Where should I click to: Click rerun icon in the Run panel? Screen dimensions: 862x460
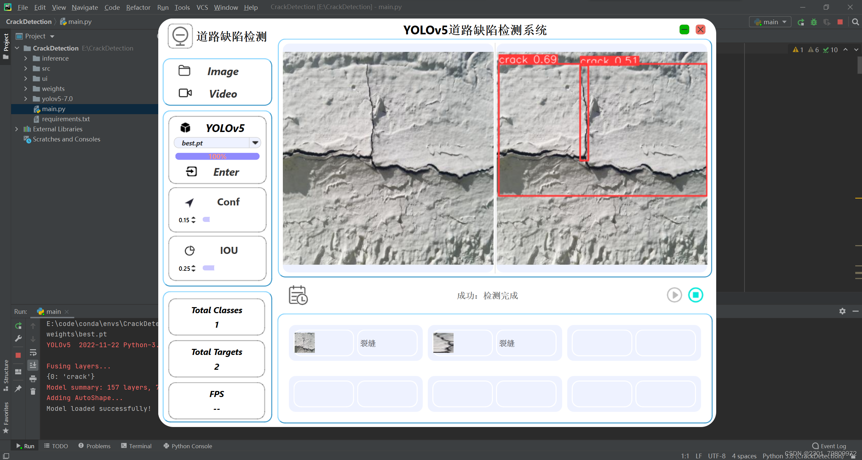18,326
